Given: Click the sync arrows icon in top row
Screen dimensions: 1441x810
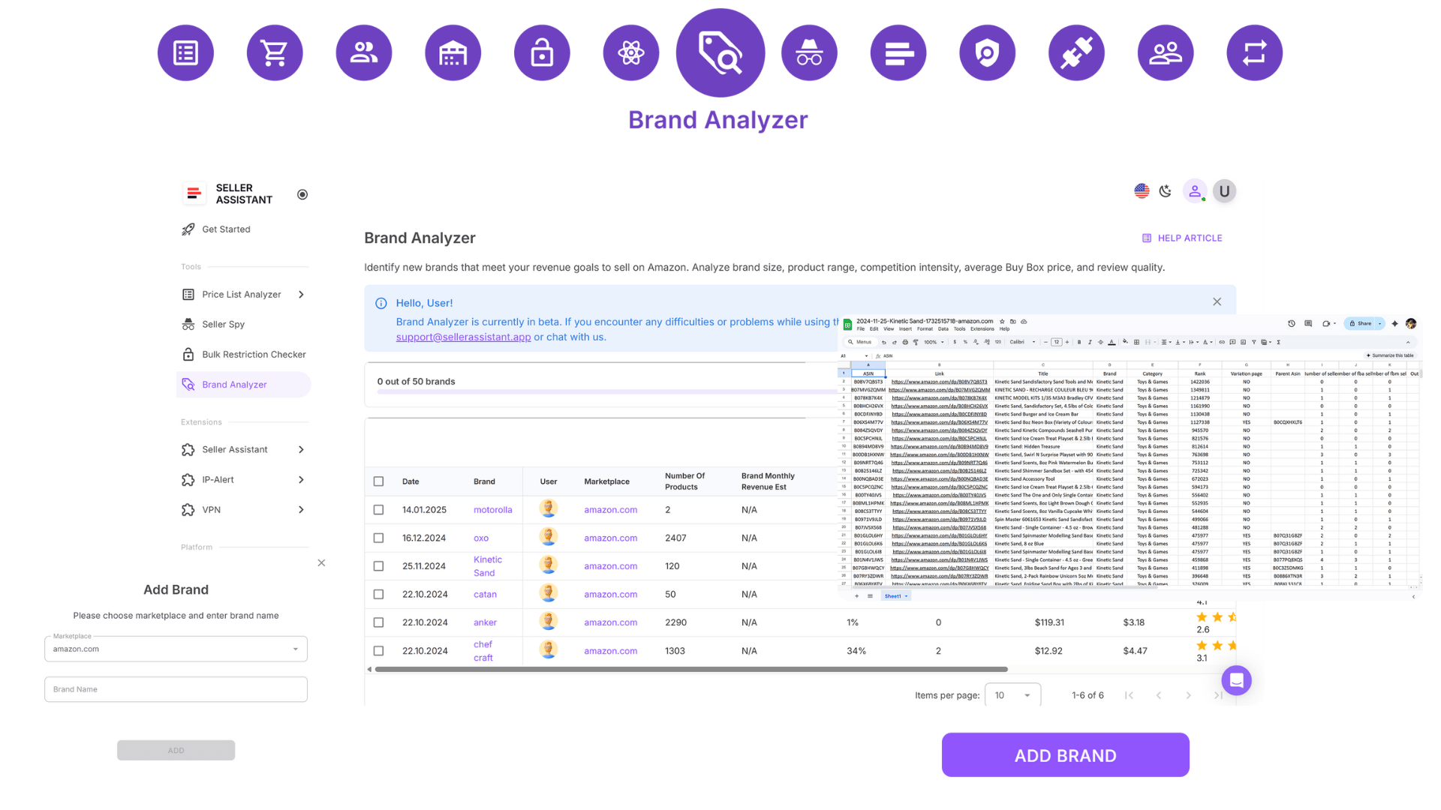Looking at the screenshot, I should tap(1254, 52).
